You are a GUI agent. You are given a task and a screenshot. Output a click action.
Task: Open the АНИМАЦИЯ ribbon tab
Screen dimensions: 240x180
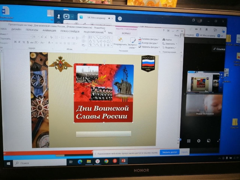[49, 30]
